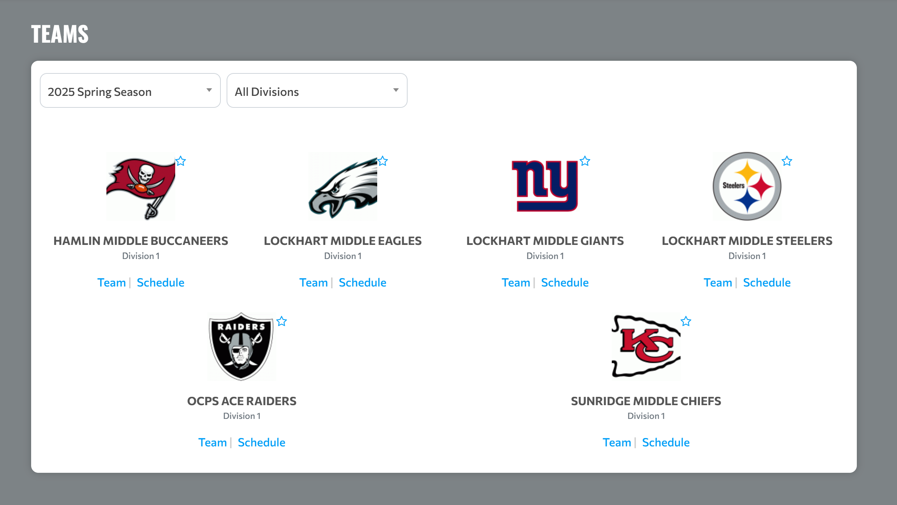This screenshot has width=897, height=505.
Task: Open Team link for Sunridge Middle Chiefs
Action: [x=617, y=442]
